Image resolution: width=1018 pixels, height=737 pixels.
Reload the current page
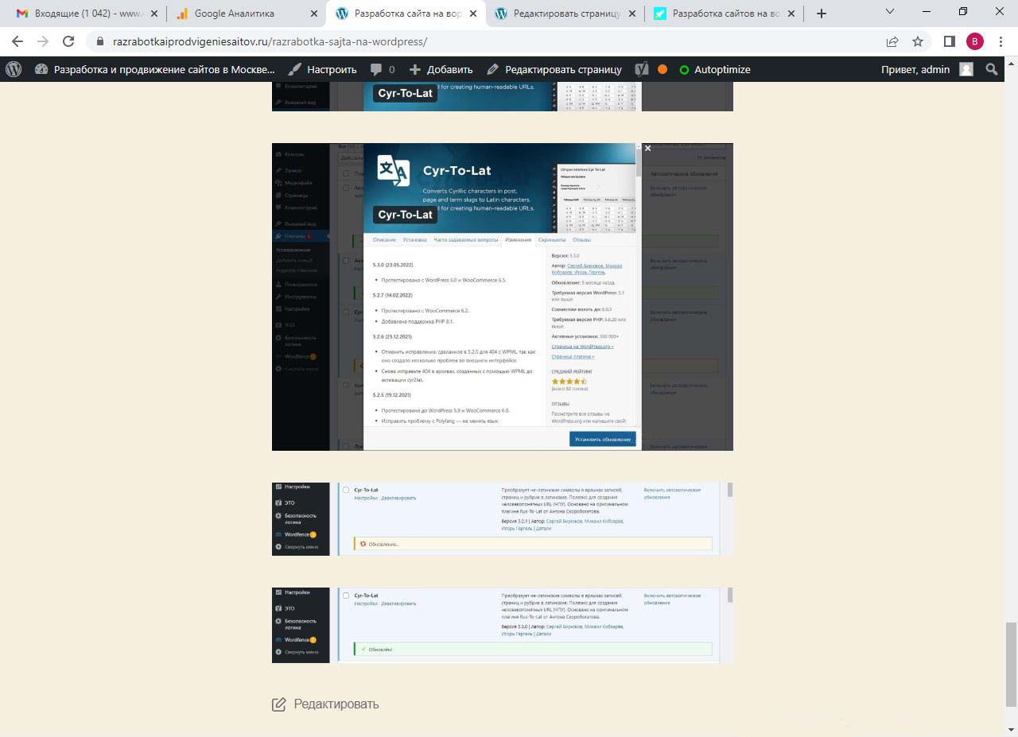point(68,41)
